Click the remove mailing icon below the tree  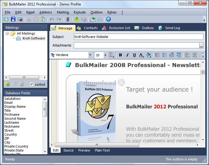(x=21, y=84)
